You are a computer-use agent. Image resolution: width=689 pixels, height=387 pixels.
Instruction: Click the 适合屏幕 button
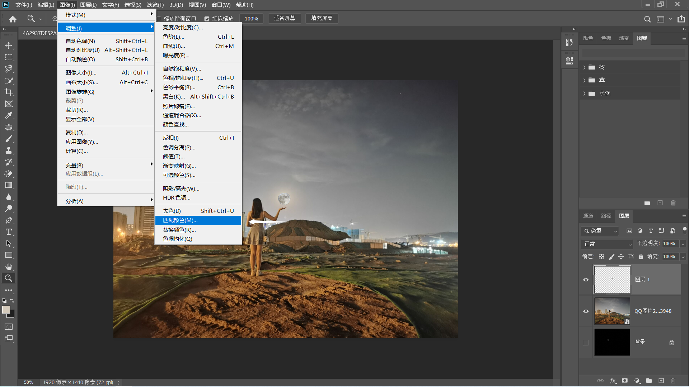285,18
